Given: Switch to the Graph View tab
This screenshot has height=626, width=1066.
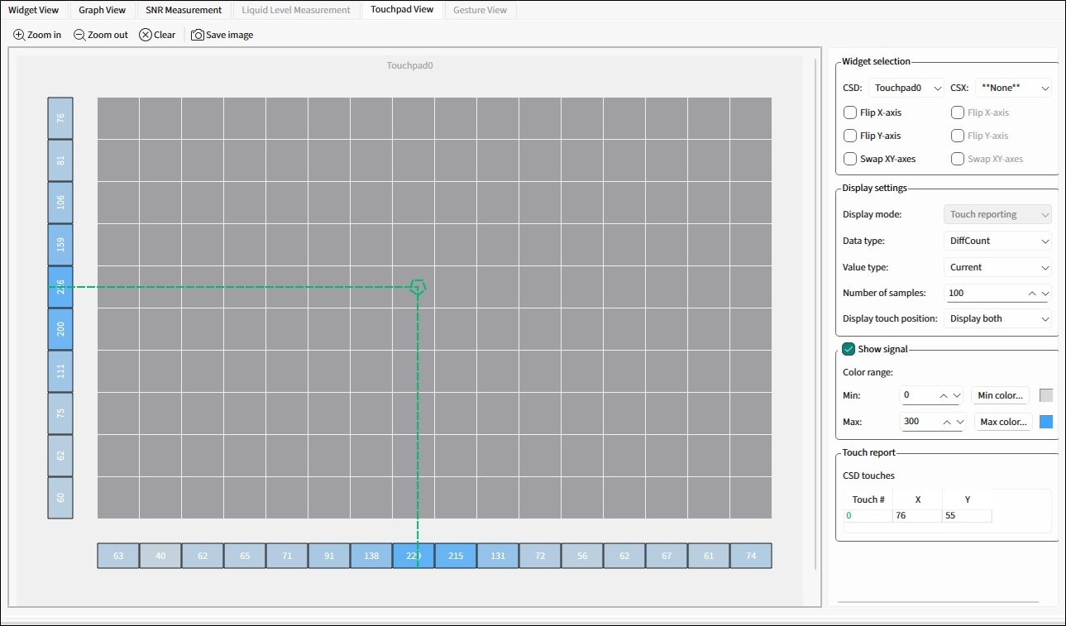Looking at the screenshot, I should coord(103,10).
